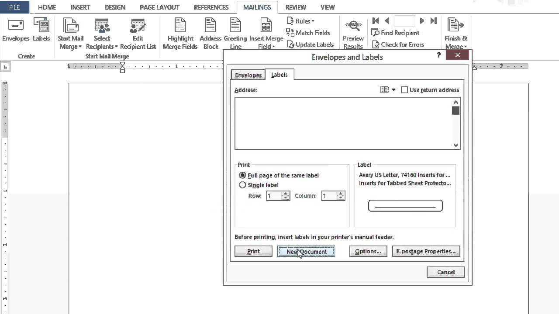Image resolution: width=559 pixels, height=314 pixels.
Task: Run Check for Errors
Action: 398,44
